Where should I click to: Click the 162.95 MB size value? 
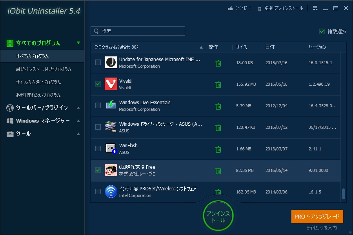click(246, 192)
